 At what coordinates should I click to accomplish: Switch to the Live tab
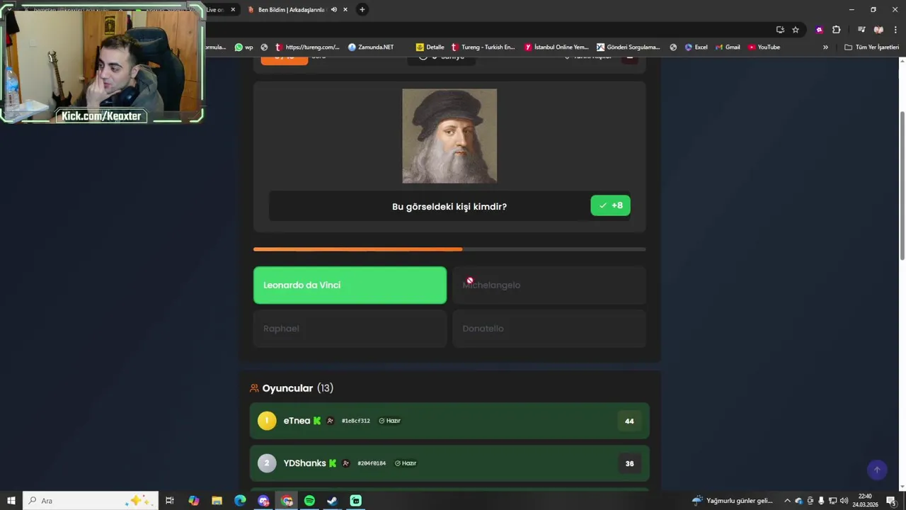(x=215, y=9)
